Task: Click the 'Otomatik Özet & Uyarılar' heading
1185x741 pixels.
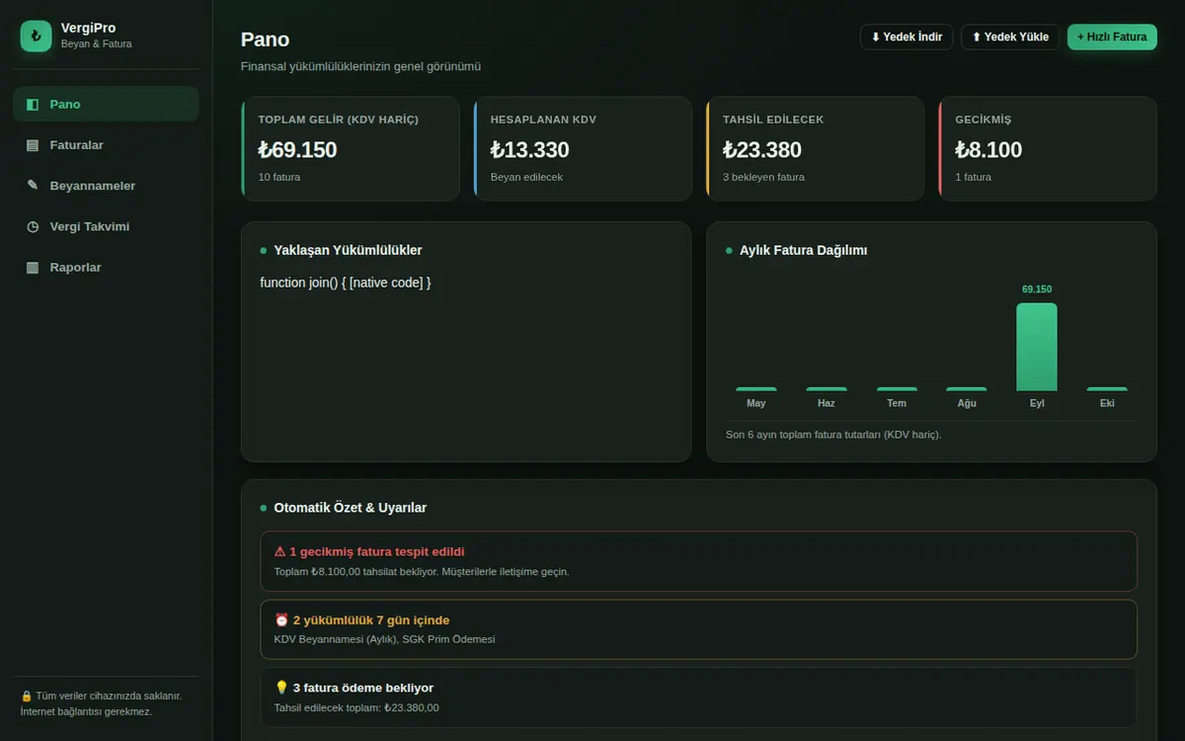Action: pos(351,508)
